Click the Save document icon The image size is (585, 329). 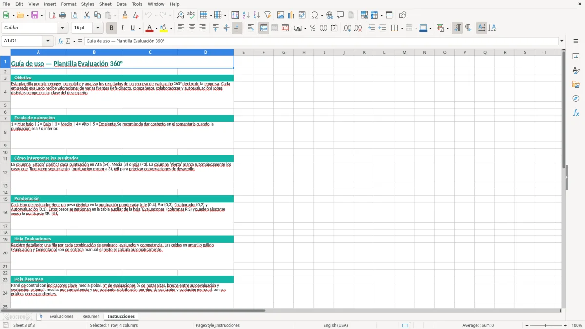(35, 15)
